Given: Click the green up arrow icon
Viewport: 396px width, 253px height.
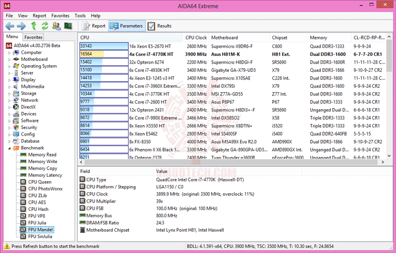Looking at the screenshot, I should coord(34,26).
